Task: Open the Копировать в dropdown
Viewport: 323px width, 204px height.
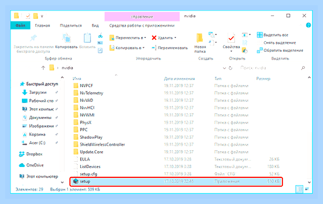Action: coord(127,48)
